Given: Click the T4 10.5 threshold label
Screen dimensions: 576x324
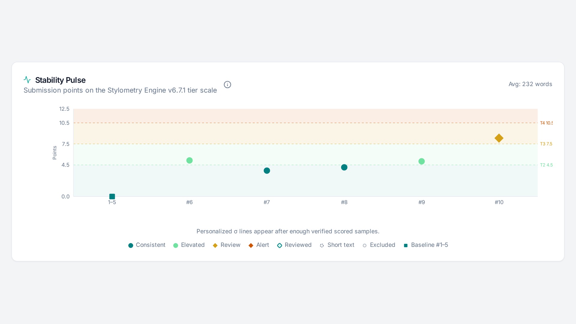Looking at the screenshot, I should tap(546, 123).
